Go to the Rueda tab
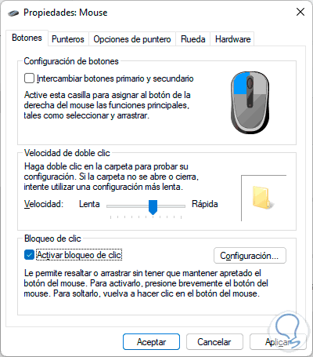The height and width of the screenshot is (357, 313). point(193,39)
